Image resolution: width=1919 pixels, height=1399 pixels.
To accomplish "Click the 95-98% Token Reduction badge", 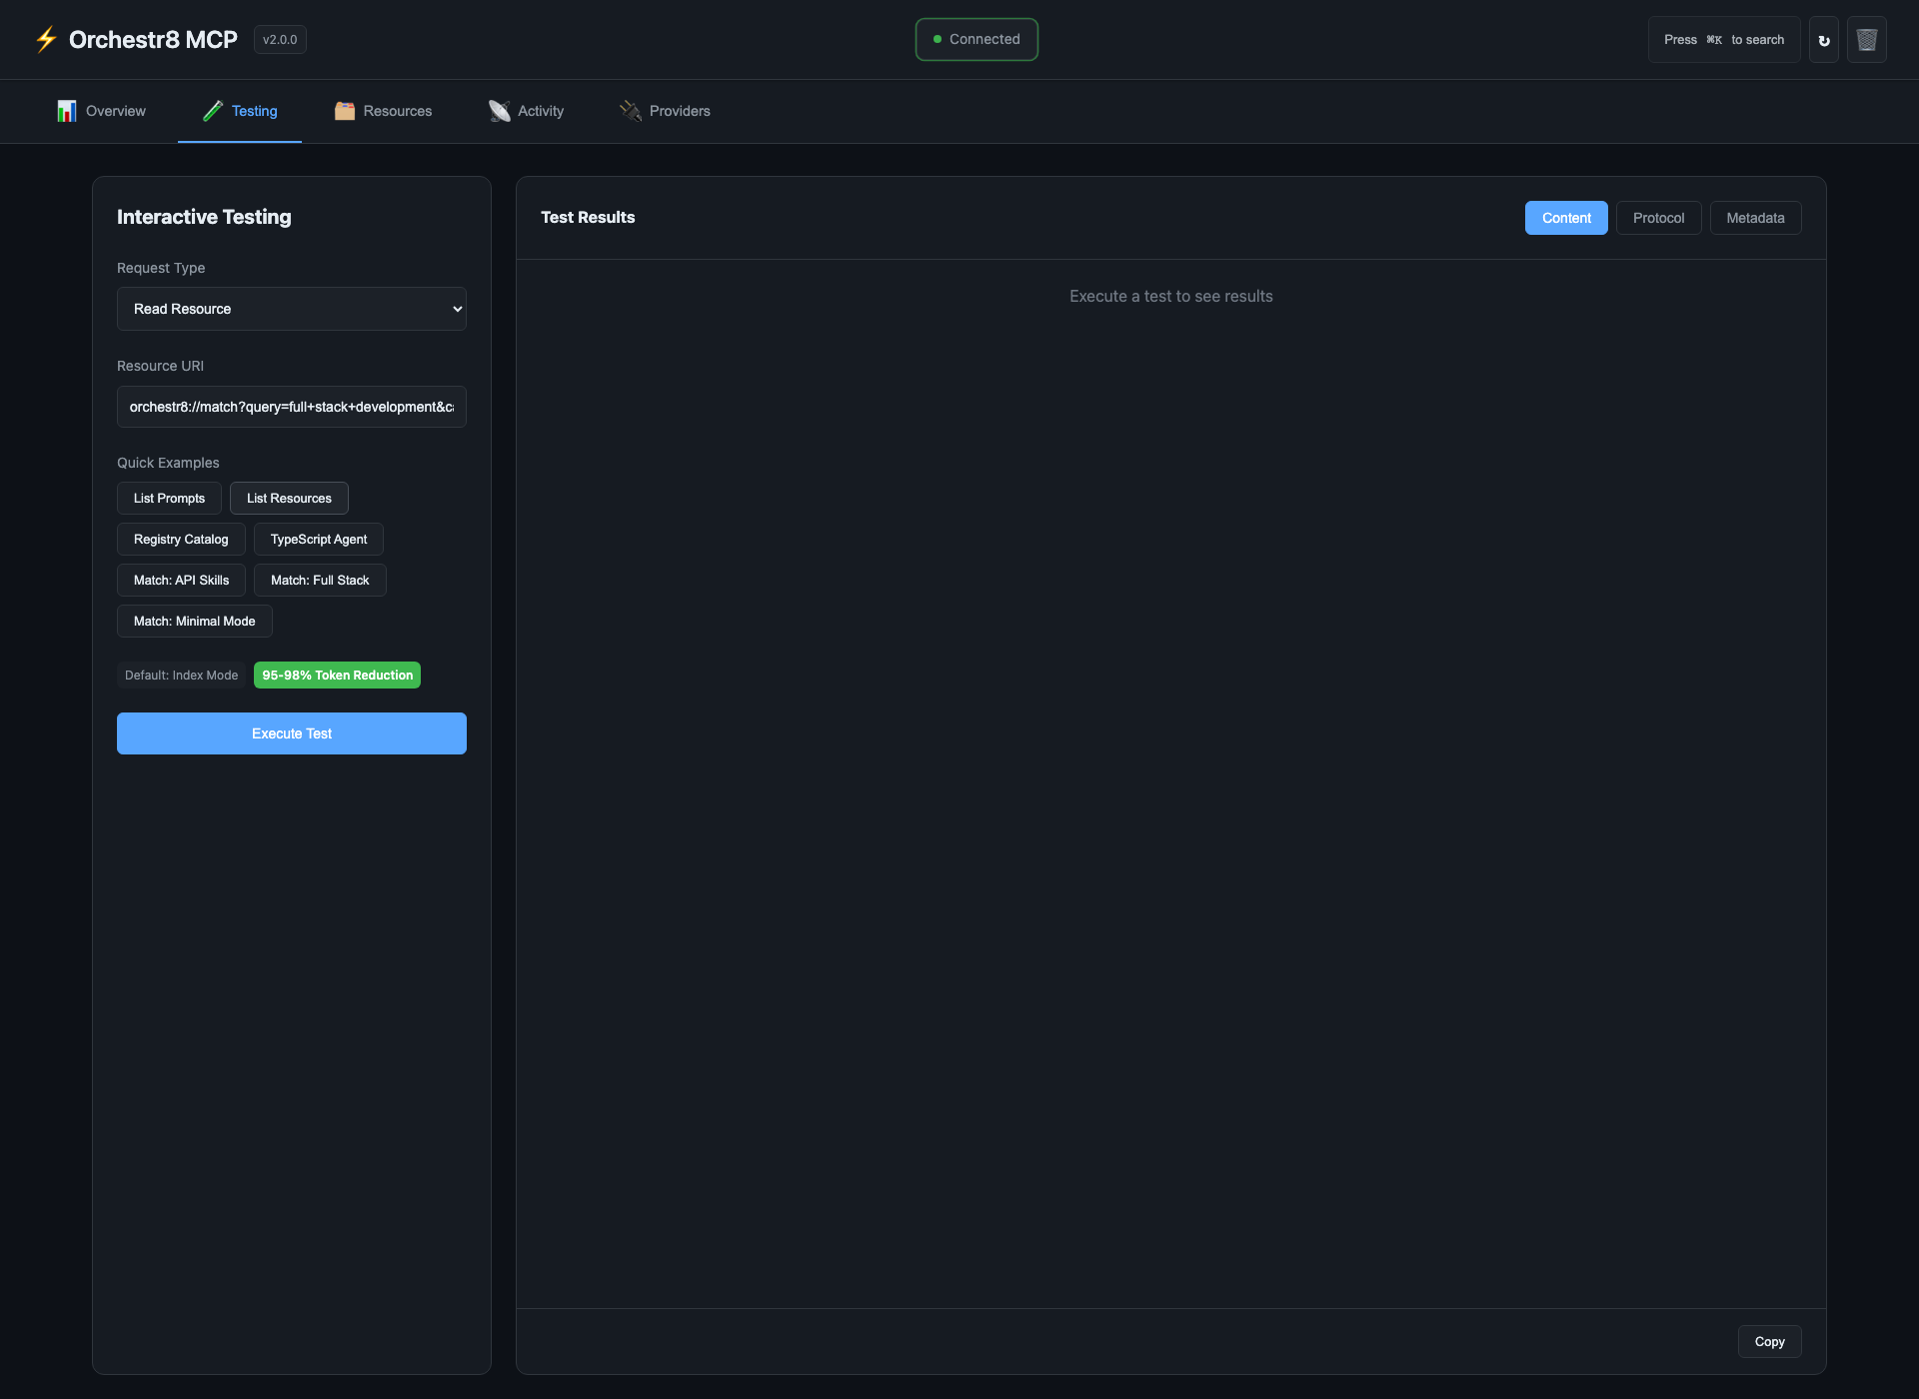I will 338,676.
